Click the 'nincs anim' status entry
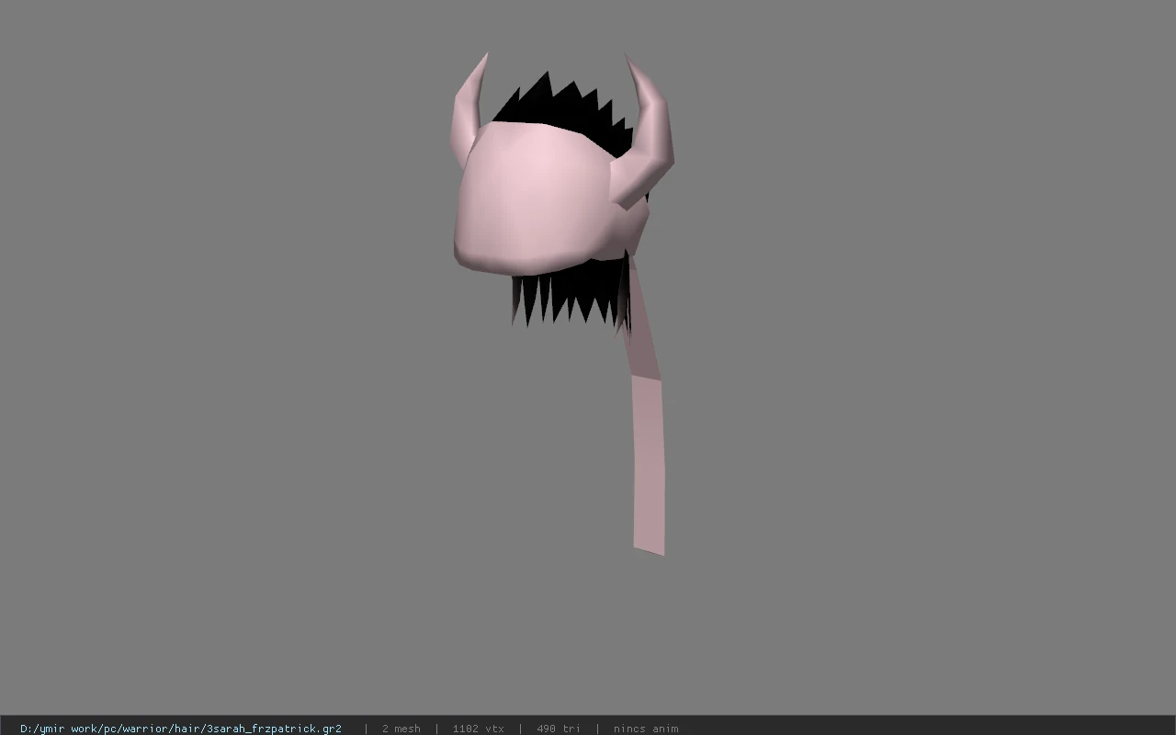This screenshot has height=735, width=1176. (646, 729)
